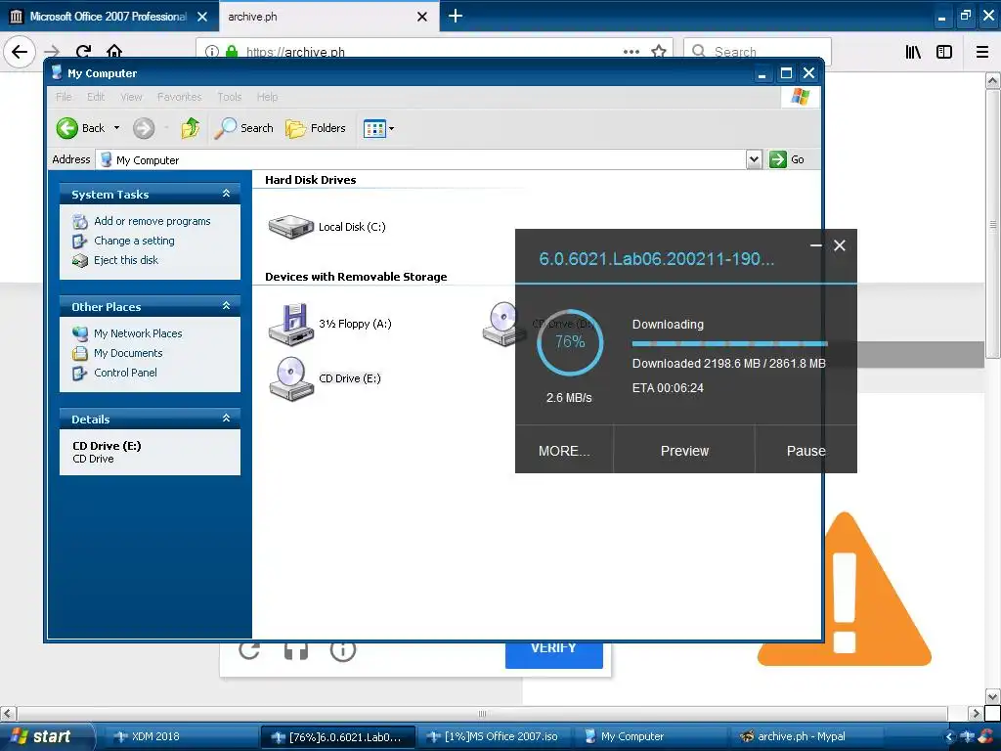1001x751 pixels.
Task: Click the browser Search box
Action: (x=758, y=51)
